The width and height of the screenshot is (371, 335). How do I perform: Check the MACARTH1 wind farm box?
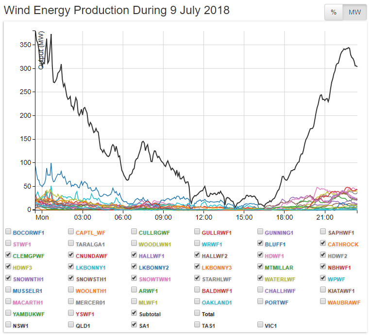(x=8, y=302)
